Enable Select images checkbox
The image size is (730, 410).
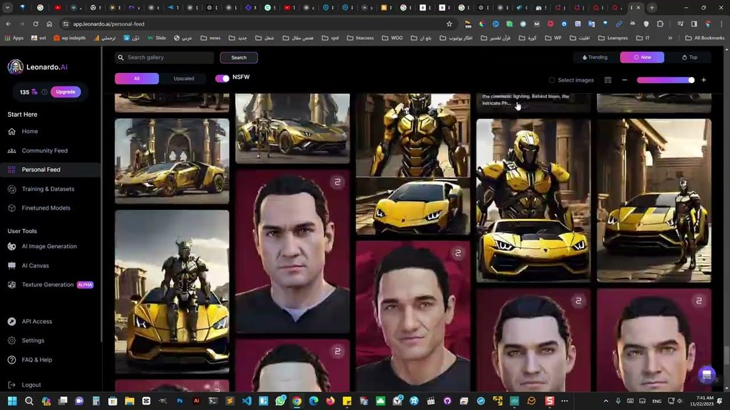coord(551,80)
